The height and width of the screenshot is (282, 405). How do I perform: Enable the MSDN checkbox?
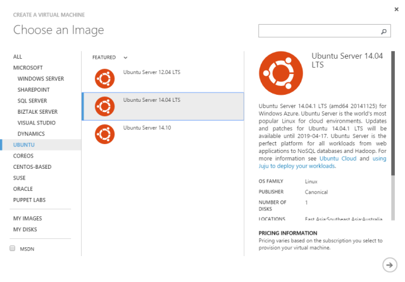coord(13,248)
